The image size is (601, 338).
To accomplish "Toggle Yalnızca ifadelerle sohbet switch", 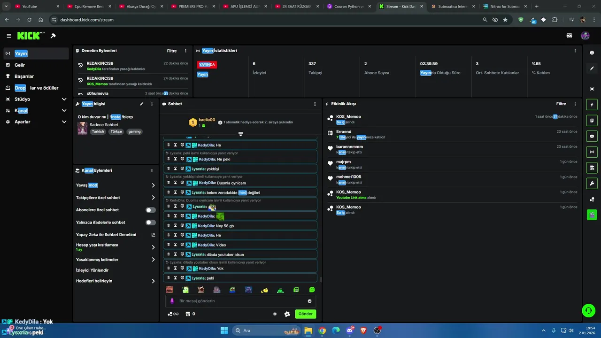I will pyautogui.click(x=151, y=222).
